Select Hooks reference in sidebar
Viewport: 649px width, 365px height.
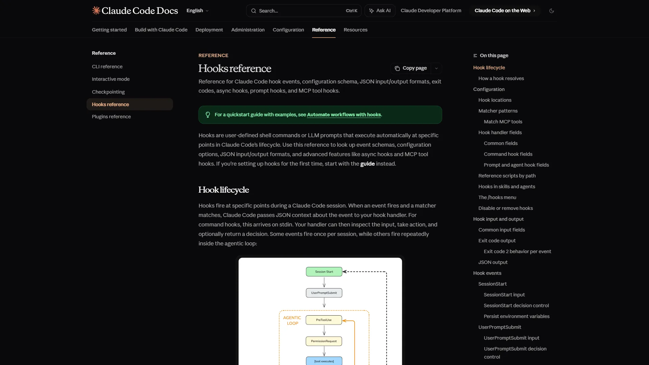[x=130, y=104]
